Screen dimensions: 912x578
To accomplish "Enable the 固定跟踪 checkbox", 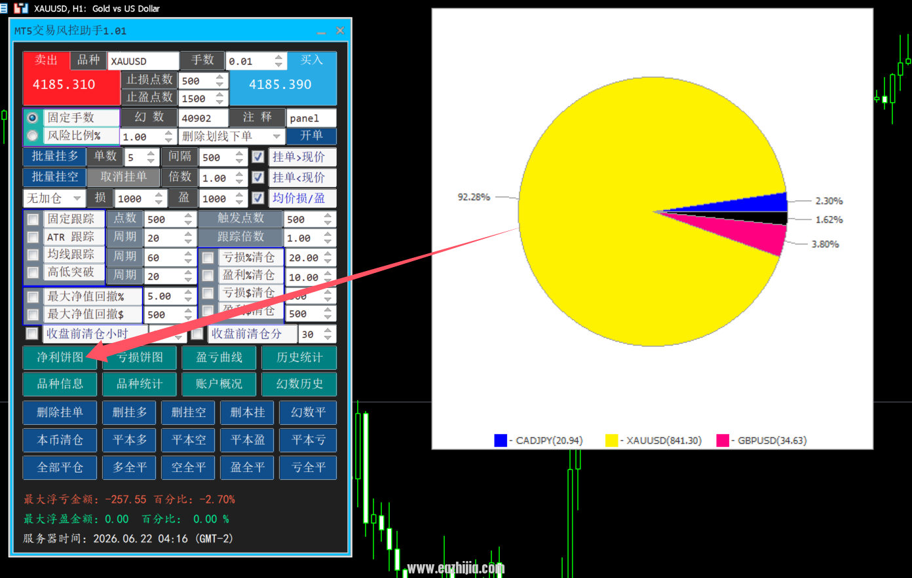I will pos(33,219).
